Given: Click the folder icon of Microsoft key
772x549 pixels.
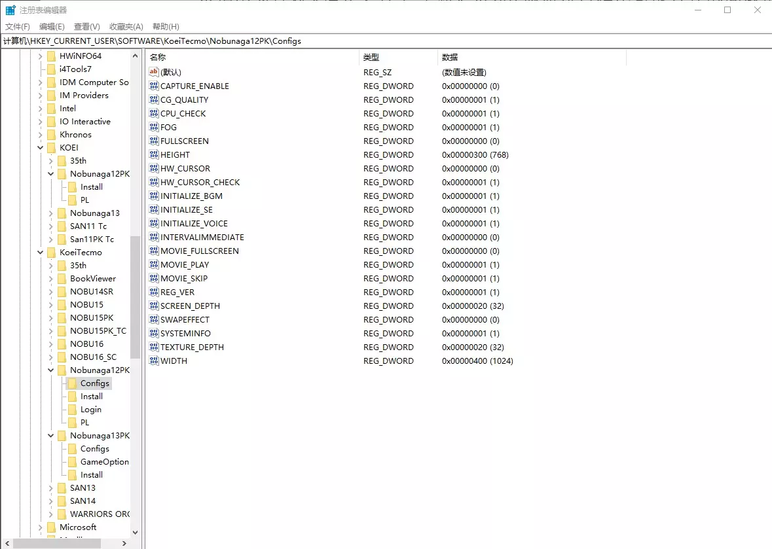Looking at the screenshot, I should (51, 527).
